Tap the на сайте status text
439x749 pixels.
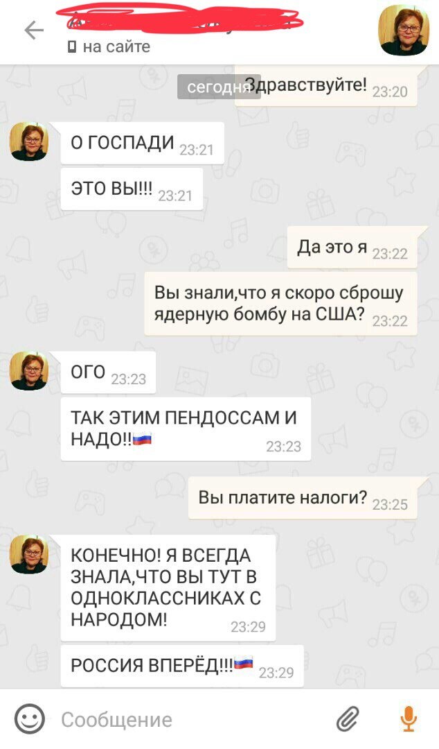(x=116, y=47)
